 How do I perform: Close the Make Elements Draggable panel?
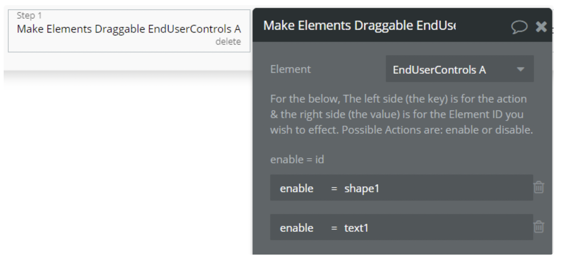click(541, 26)
